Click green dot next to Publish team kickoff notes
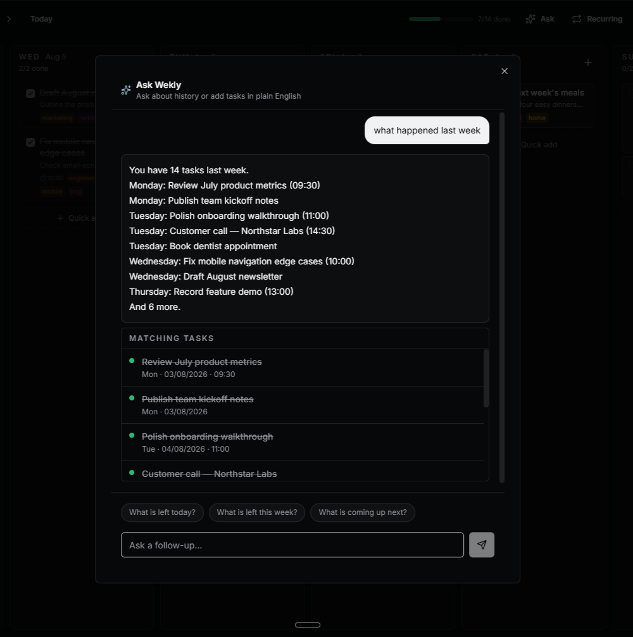 (x=132, y=398)
